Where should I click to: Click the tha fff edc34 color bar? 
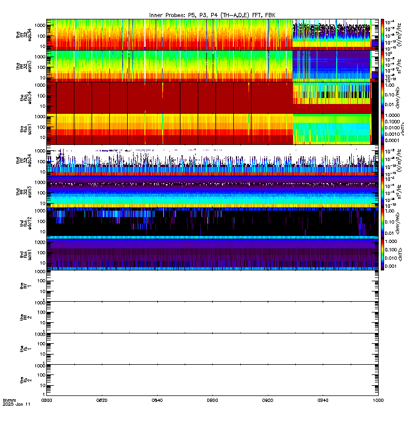pos(382,34)
